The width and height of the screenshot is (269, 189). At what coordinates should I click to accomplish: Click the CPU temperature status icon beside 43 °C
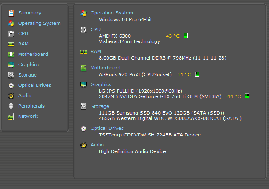pyautogui.click(x=186, y=36)
